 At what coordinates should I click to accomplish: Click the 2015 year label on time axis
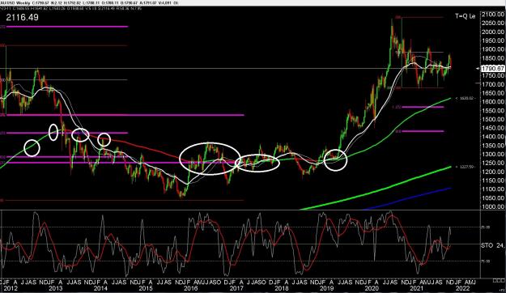click(146, 288)
